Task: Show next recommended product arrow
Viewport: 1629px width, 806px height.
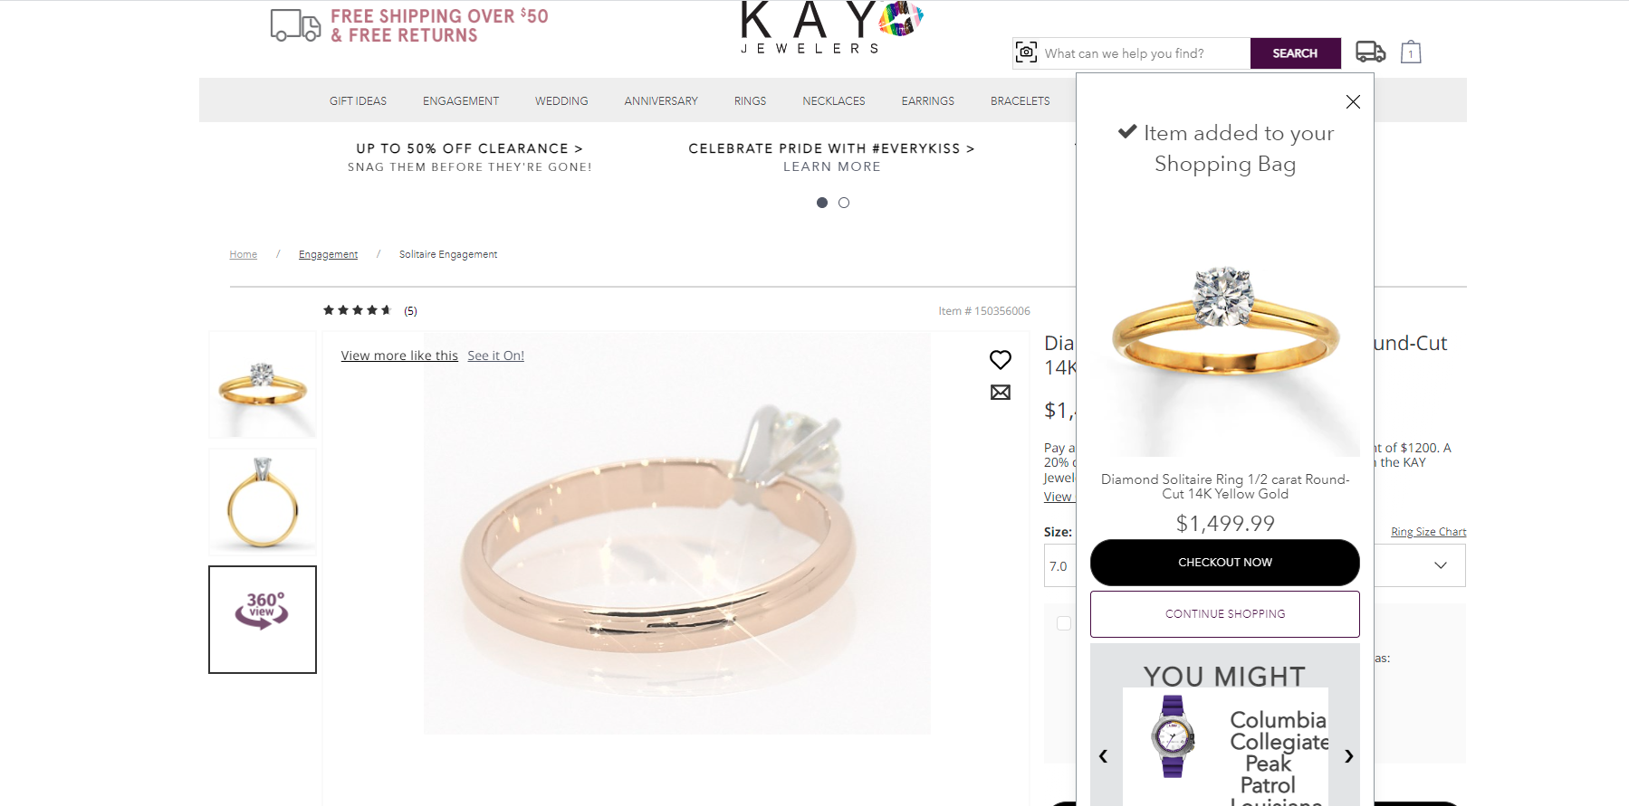Action: tap(1348, 756)
